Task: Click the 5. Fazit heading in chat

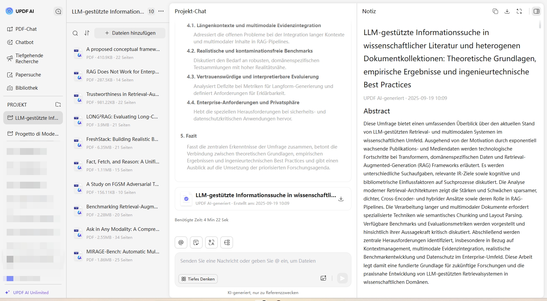Action: pyautogui.click(x=189, y=136)
